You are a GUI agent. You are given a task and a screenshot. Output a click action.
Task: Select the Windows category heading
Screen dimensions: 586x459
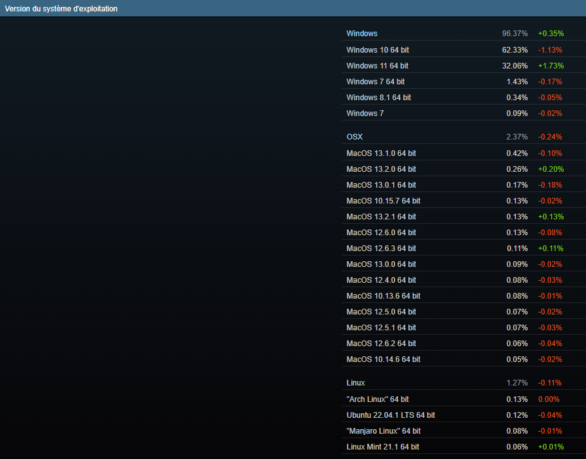[x=361, y=34]
